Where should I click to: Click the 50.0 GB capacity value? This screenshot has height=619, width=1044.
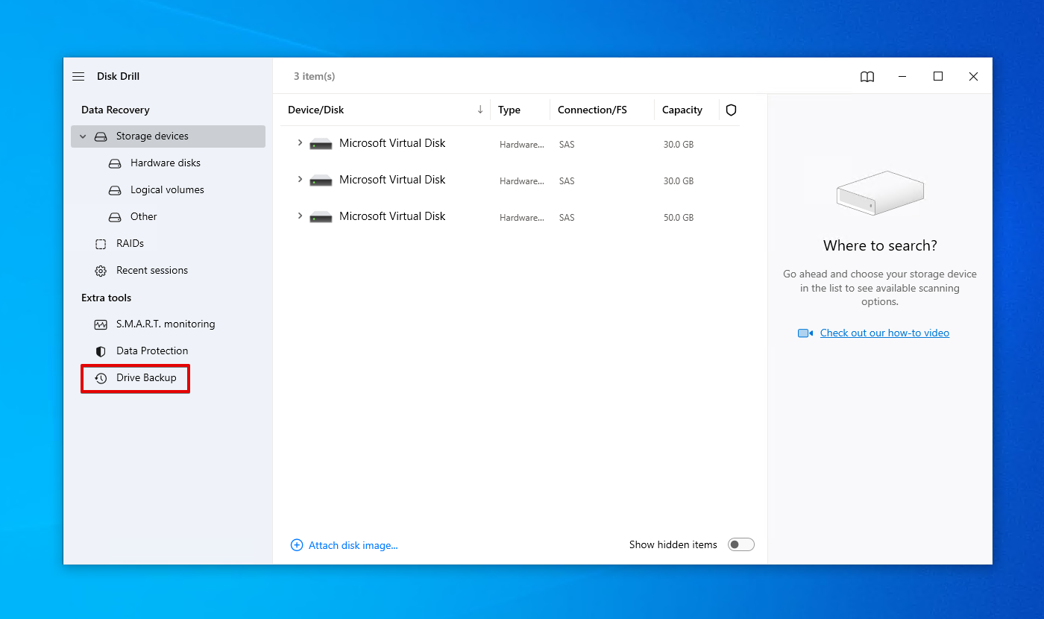click(x=679, y=218)
